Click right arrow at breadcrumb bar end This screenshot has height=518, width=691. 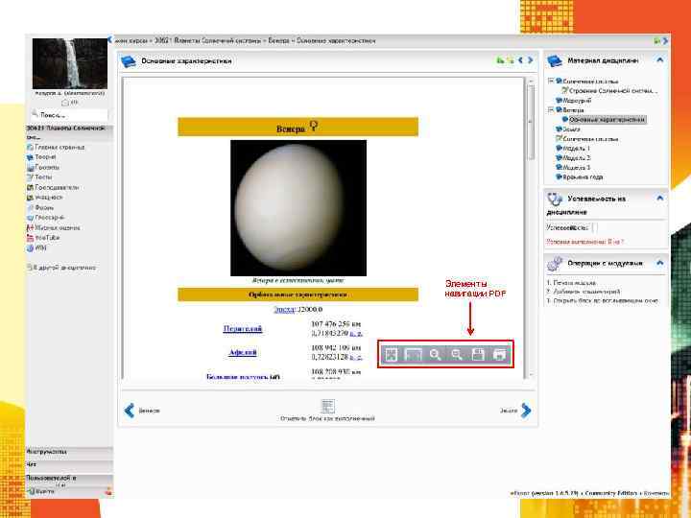[665, 40]
